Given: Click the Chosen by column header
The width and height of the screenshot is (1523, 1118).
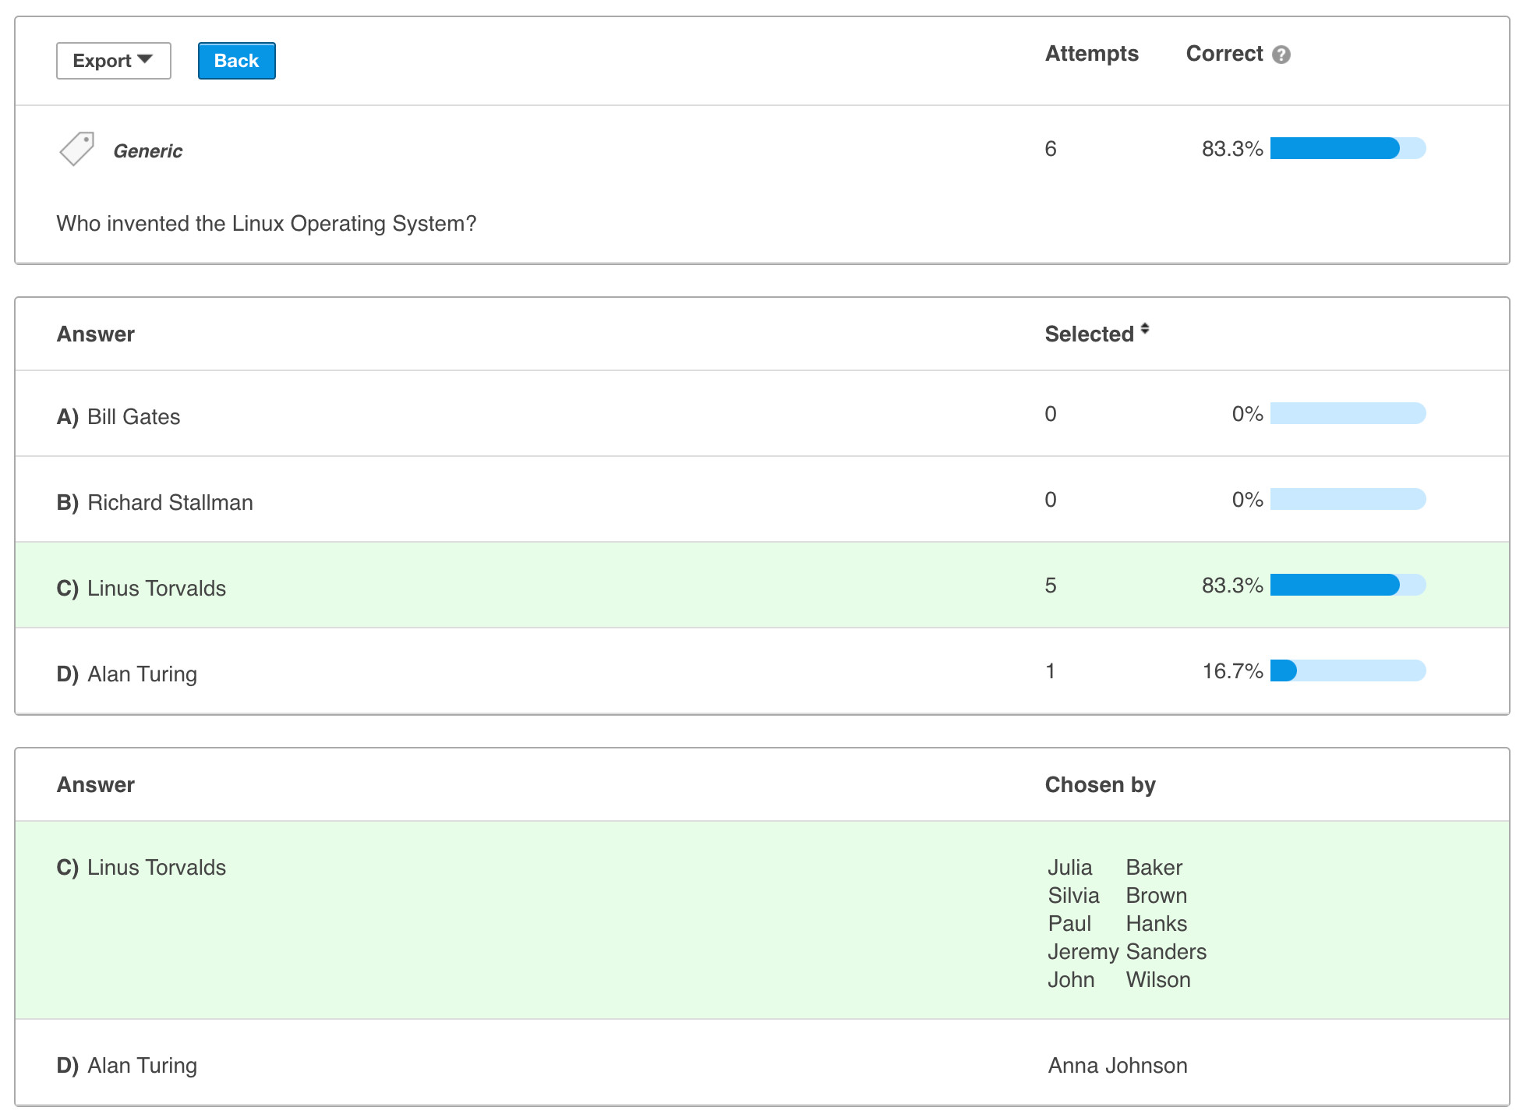Looking at the screenshot, I should click(1099, 784).
